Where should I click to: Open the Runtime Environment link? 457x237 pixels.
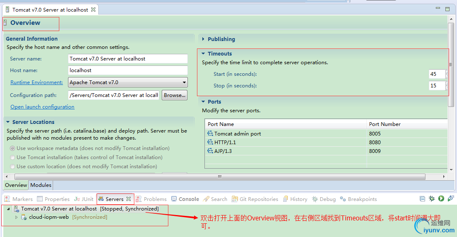pyautogui.click(x=37, y=82)
